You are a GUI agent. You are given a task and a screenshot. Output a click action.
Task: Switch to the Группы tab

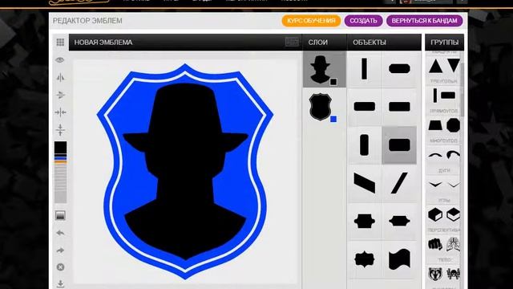pos(444,43)
